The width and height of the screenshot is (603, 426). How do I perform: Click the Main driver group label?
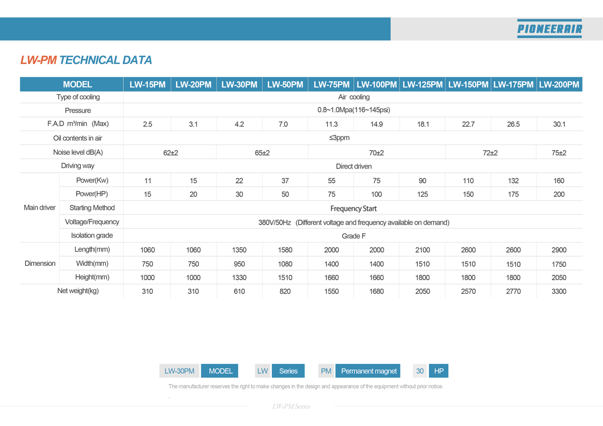pyautogui.click(x=40, y=208)
